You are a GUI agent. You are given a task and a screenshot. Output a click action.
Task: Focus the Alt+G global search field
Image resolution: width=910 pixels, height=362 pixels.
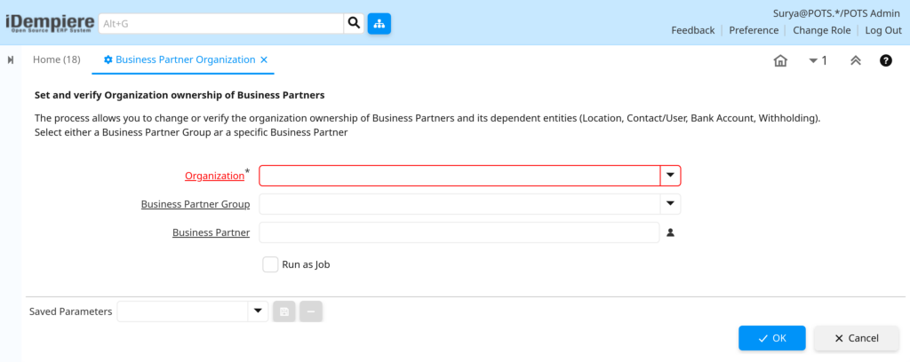[221, 24]
